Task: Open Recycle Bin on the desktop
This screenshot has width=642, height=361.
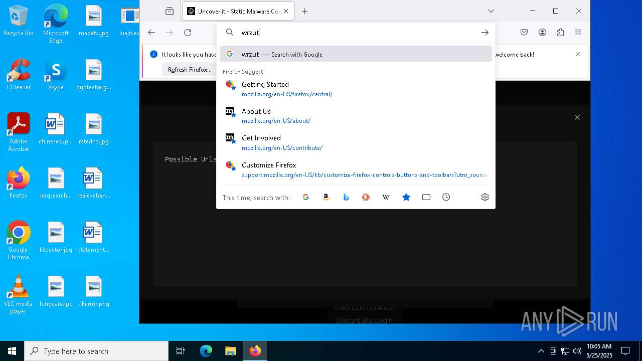Action: point(19,21)
